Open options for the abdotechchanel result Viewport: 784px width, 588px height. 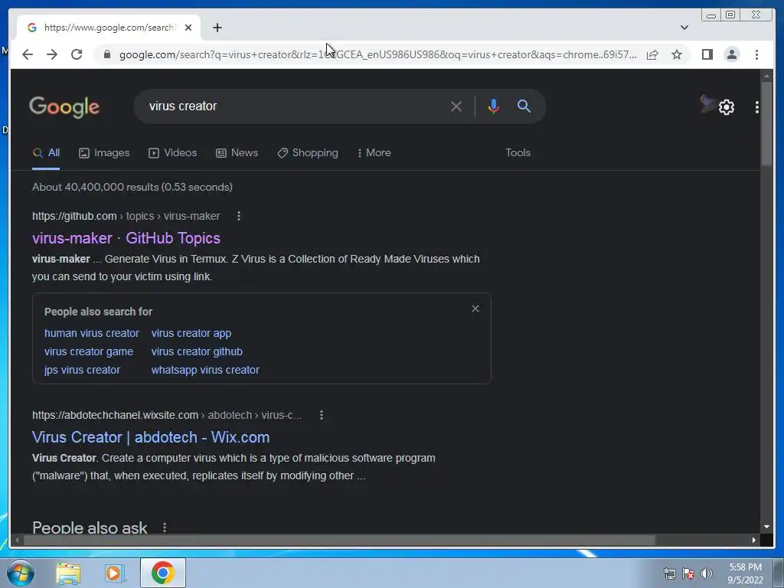coord(322,415)
